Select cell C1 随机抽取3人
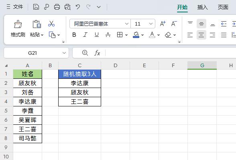 [x=79, y=74]
